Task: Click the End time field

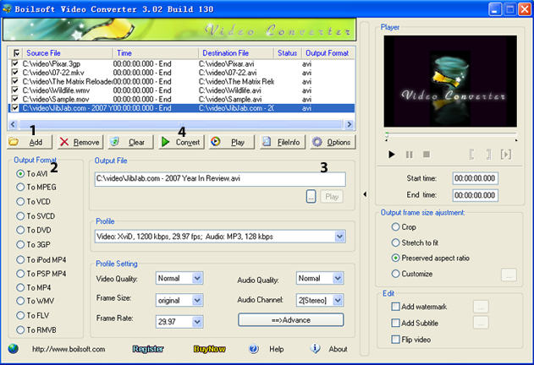Action: pyautogui.click(x=475, y=195)
